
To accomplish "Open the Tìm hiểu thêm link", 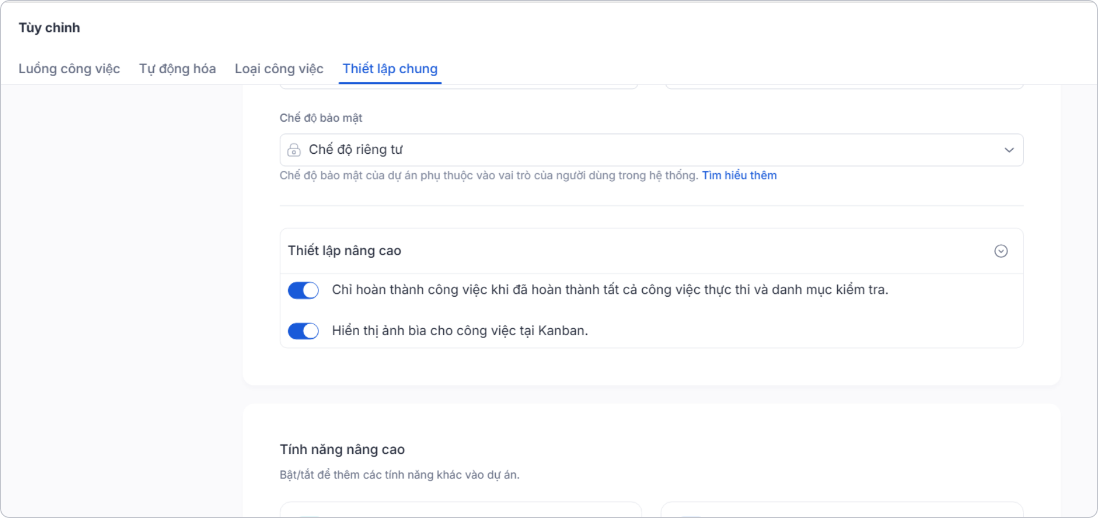I will [x=739, y=175].
